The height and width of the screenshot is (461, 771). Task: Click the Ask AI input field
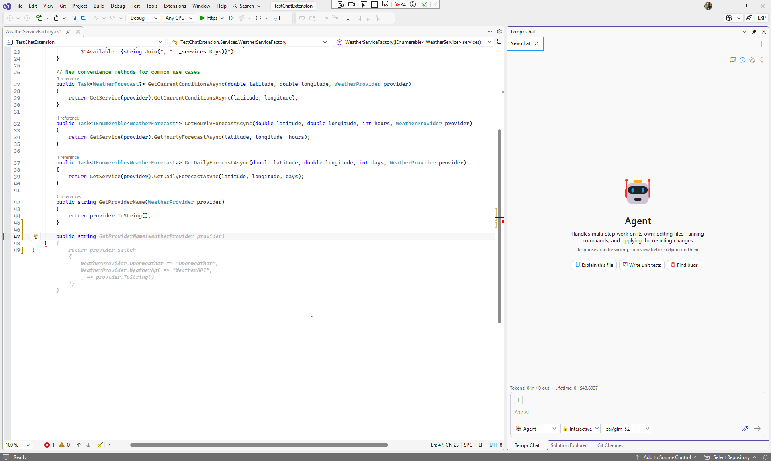point(637,412)
